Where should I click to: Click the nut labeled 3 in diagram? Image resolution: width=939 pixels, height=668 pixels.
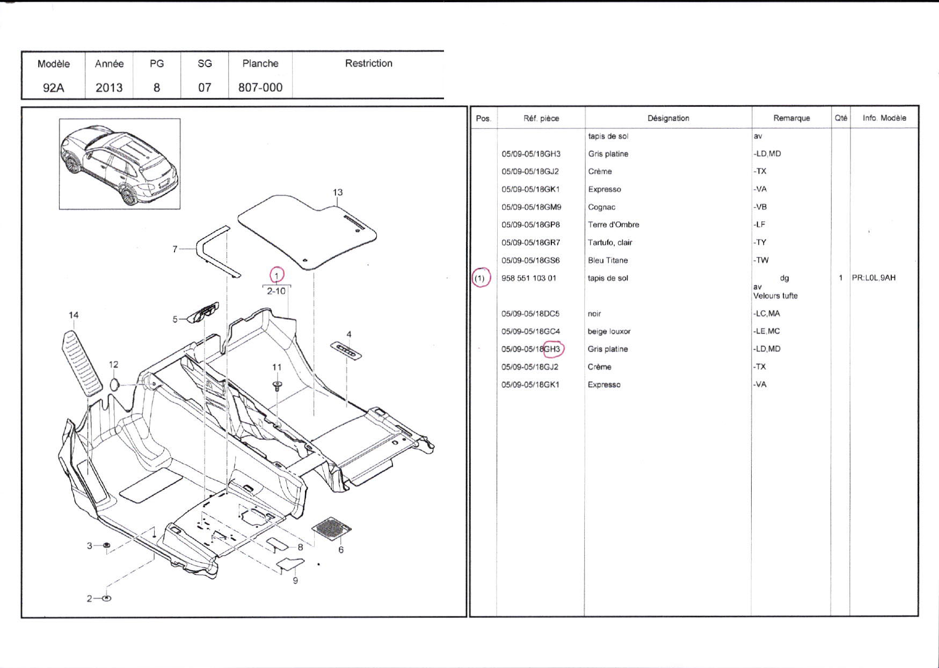tap(106, 546)
